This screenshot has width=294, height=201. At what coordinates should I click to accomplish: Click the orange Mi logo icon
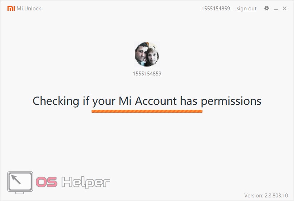click(11, 9)
